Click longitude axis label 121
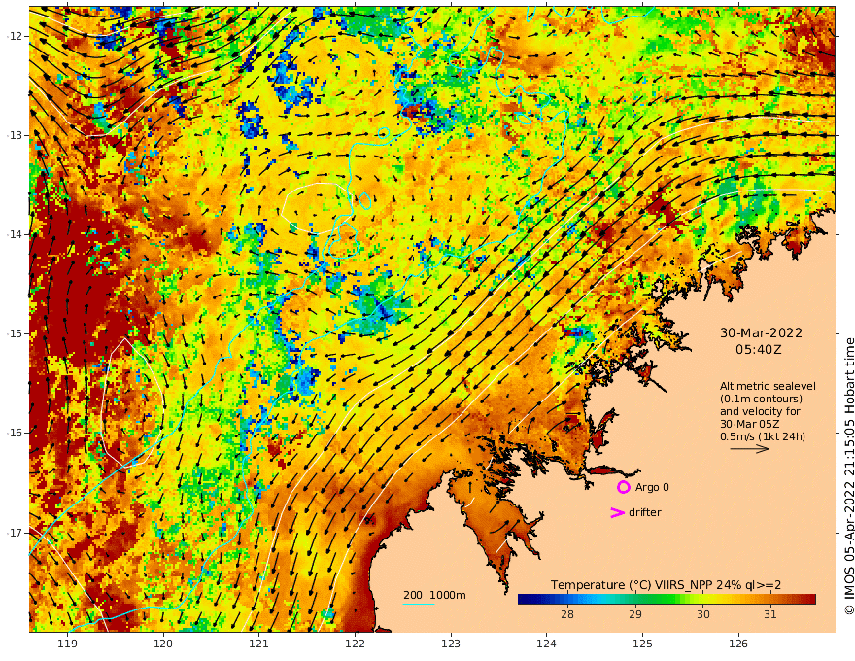 coord(259,644)
